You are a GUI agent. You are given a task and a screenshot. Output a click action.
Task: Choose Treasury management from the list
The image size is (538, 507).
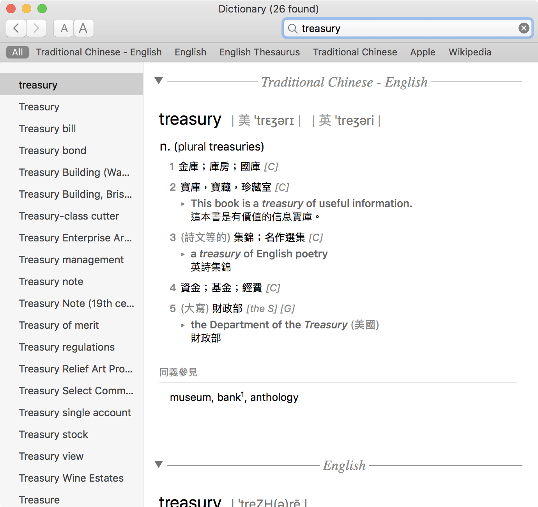[x=71, y=260]
